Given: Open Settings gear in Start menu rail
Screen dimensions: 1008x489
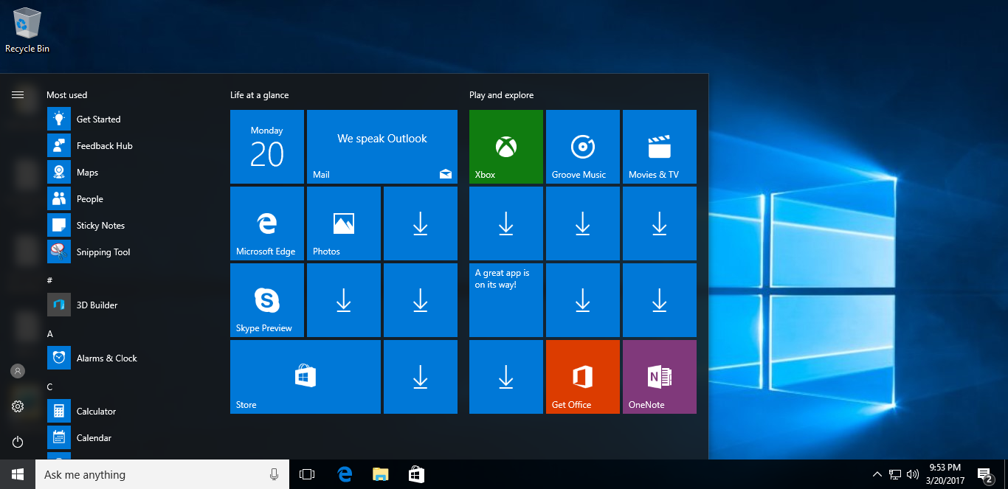Looking at the screenshot, I should 18,406.
